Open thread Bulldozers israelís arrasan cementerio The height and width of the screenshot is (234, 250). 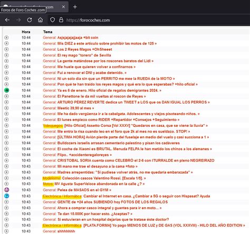119,143
